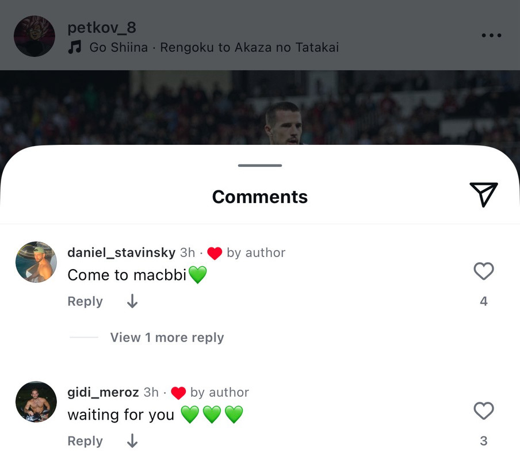520x460 pixels.
Task: Tap down arrow under daniel_stavinsky's comment
Action: point(132,301)
